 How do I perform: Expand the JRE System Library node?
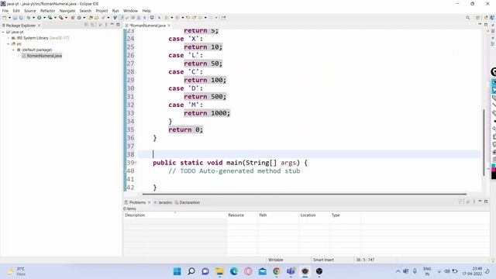[x=9, y=38]
